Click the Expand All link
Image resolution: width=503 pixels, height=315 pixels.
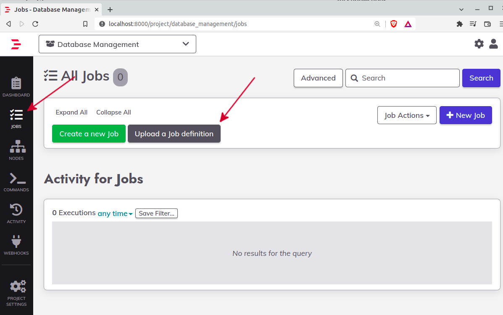[71, 112]
